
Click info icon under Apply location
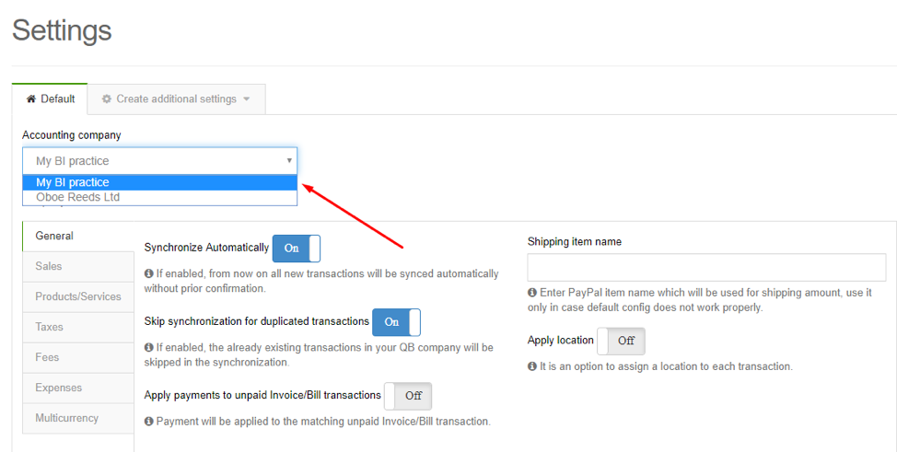532,366
